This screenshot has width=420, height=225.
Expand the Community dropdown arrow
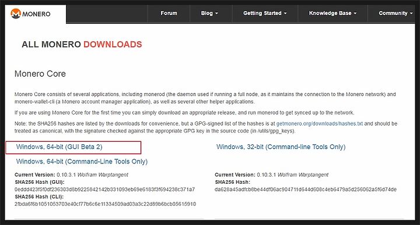tap(411, 13)
